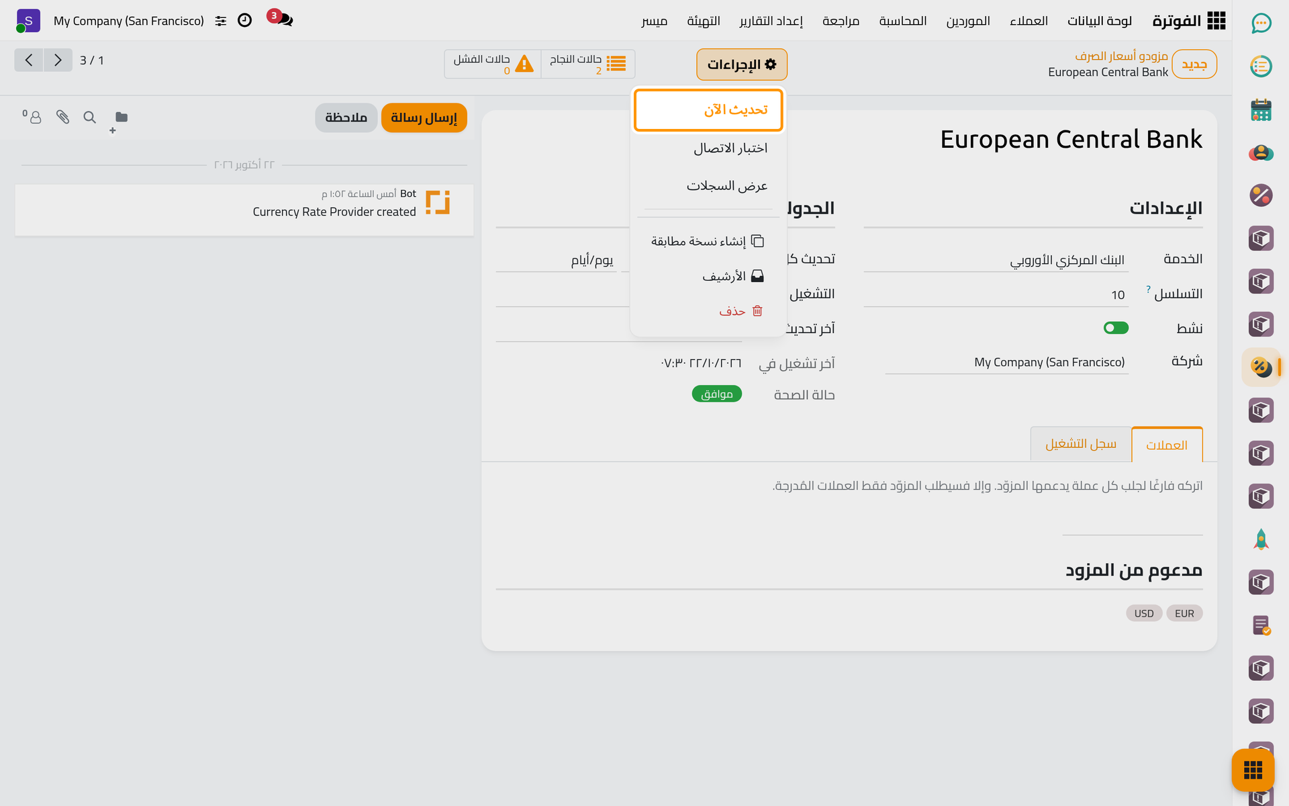Click the folder plus icon in chatter
The height and width of the screenshot is (806, 1289).
click(119, 121)
